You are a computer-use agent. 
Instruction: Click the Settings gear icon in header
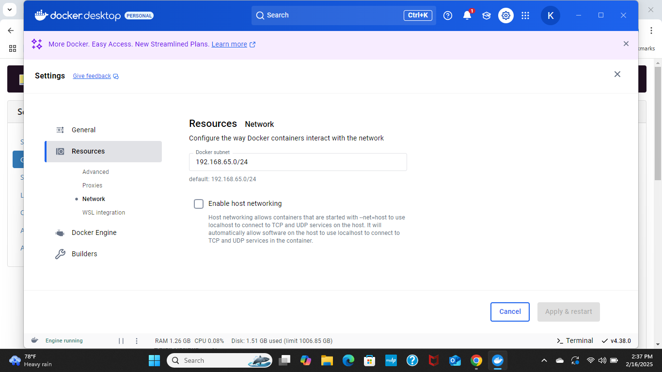[506, 15]
